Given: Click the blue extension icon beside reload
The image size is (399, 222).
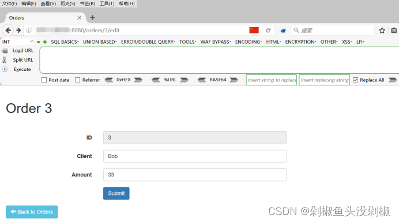Looking at the screenshot, I should click(x=283, y=31).
